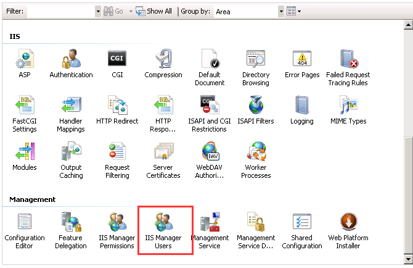
Task: Select Worker Processes icon
Action: [256, 151]
